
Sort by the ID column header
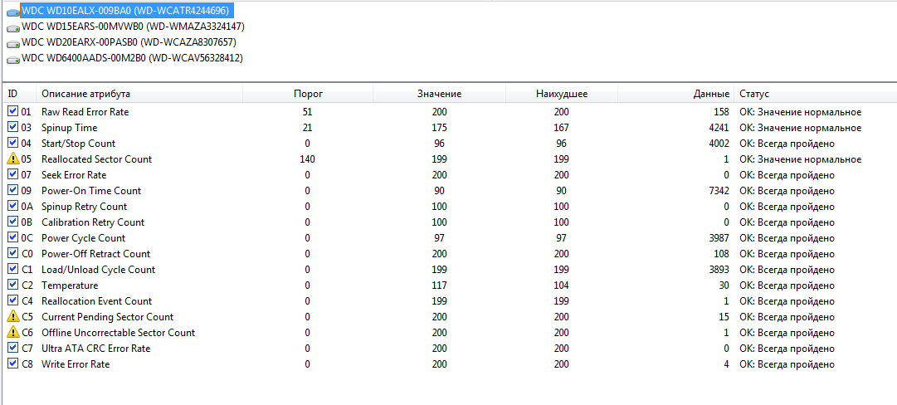[13, 94]
